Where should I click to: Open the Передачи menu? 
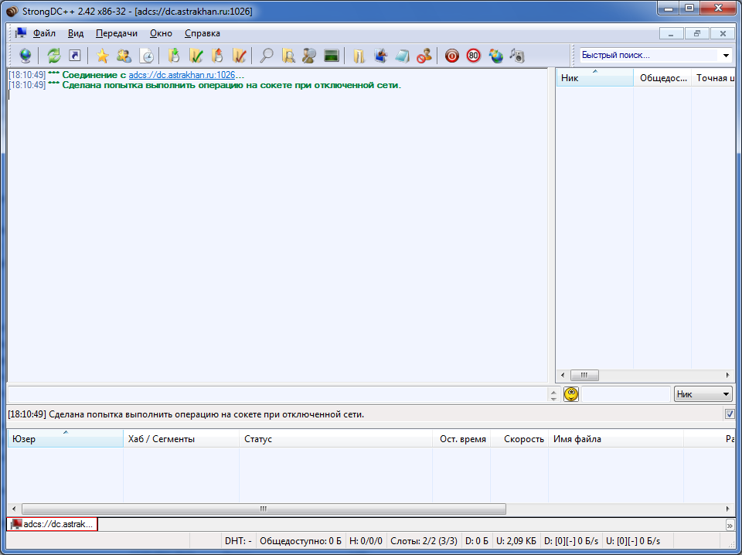tap(117, 33)
